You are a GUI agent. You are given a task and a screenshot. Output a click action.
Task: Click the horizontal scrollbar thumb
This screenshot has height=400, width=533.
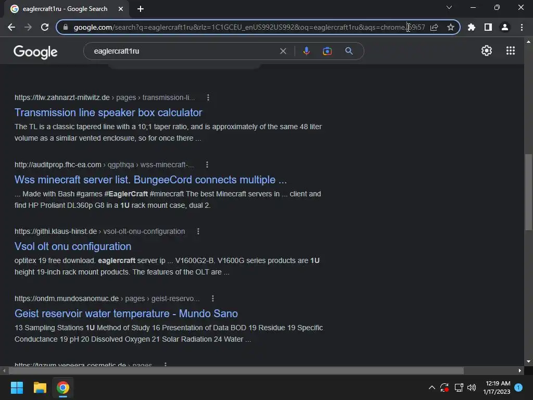click(x=236, y=370)
